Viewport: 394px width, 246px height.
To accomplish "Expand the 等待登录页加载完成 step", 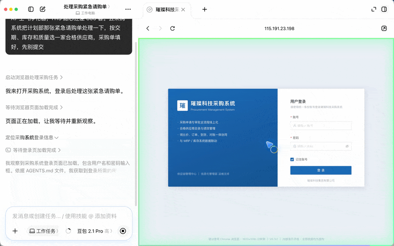I will tap(36, 150).
